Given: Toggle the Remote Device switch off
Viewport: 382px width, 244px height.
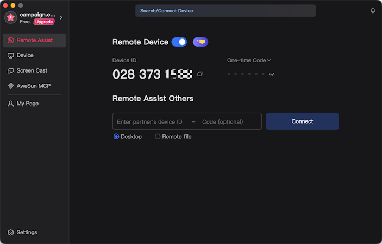Looking at the screenshot, I should pyautogui.click(x=179, y=42).
